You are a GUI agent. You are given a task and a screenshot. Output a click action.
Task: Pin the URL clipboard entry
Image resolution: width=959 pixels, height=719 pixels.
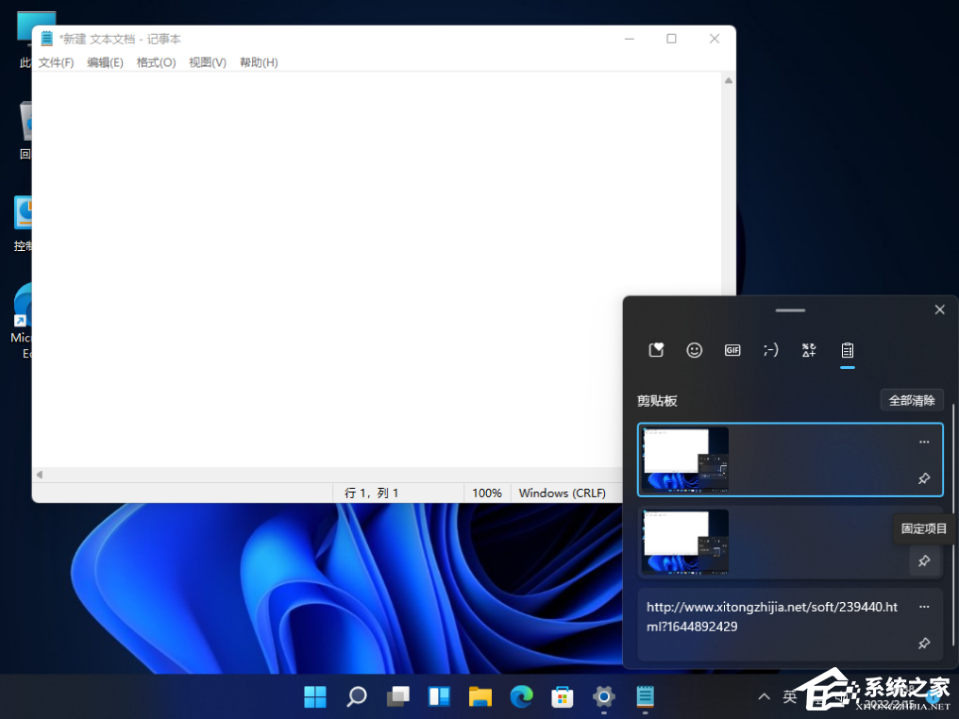tap(924, 644)
